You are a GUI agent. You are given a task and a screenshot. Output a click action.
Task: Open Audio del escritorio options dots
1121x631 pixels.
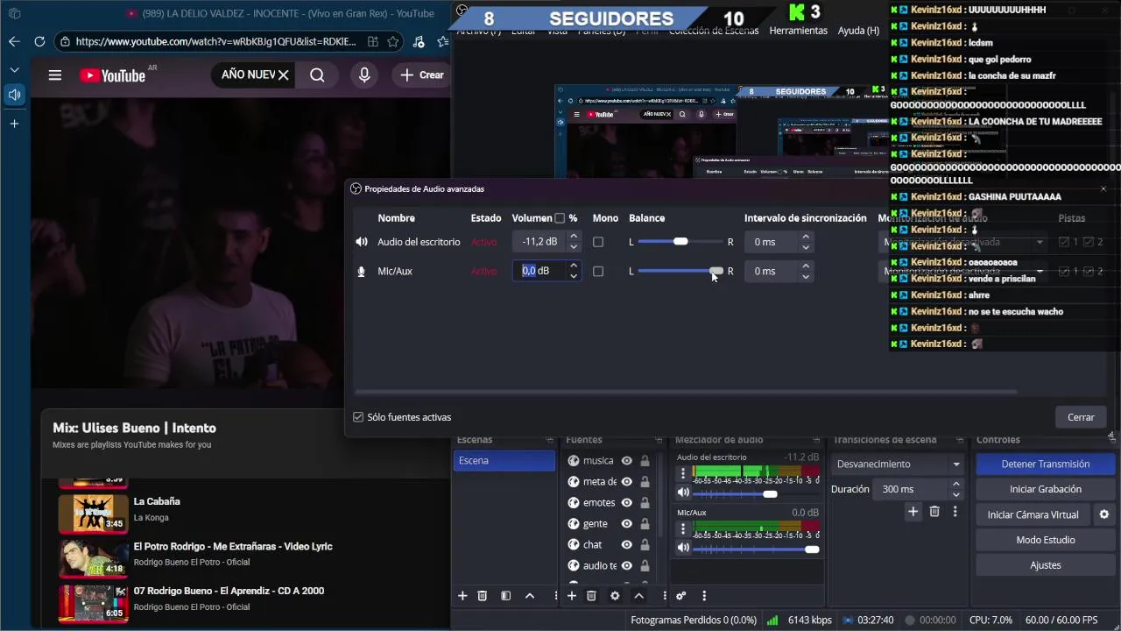[683, 473]
